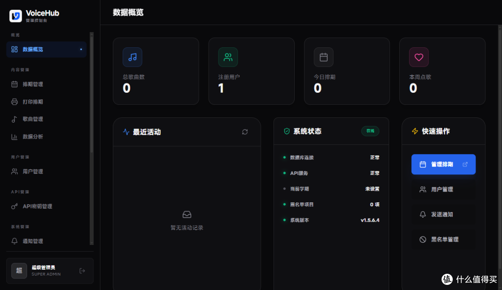Click the external link icon on 管理排期
Image resolution: width=502 pixels, height=290 pixels.
[465, 164]
